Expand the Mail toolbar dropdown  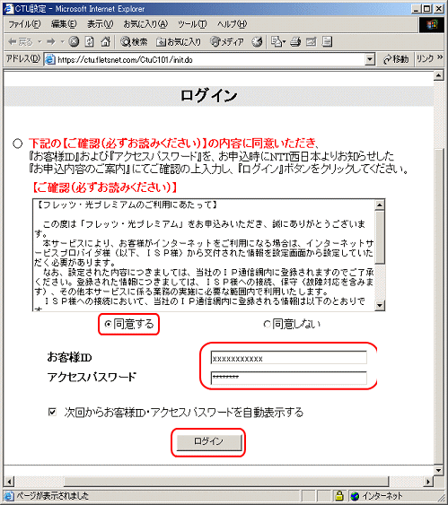(285, 42)
